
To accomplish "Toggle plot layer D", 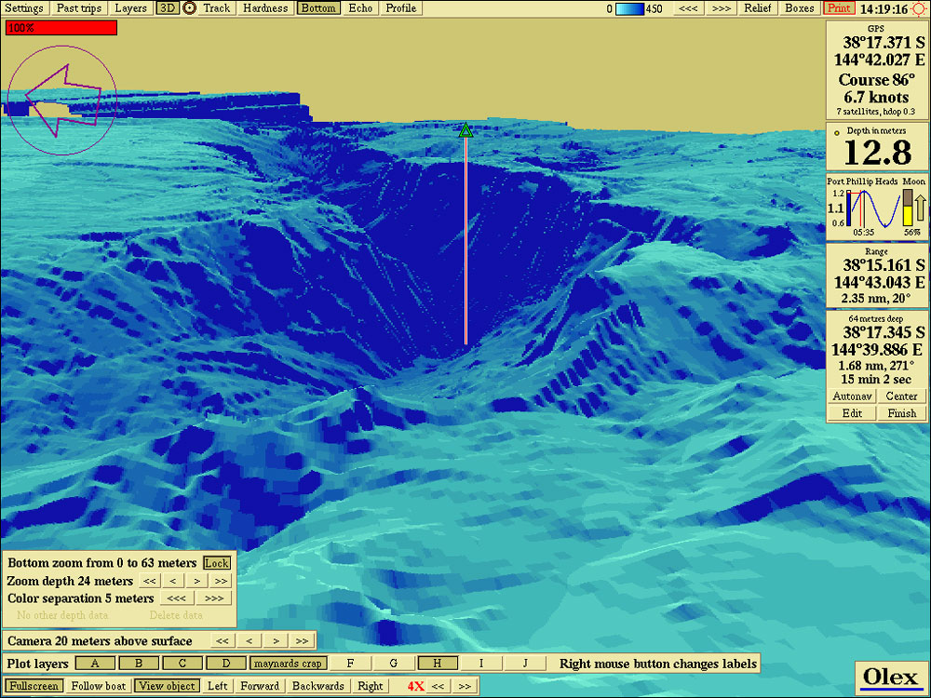I will click(226, 664).
